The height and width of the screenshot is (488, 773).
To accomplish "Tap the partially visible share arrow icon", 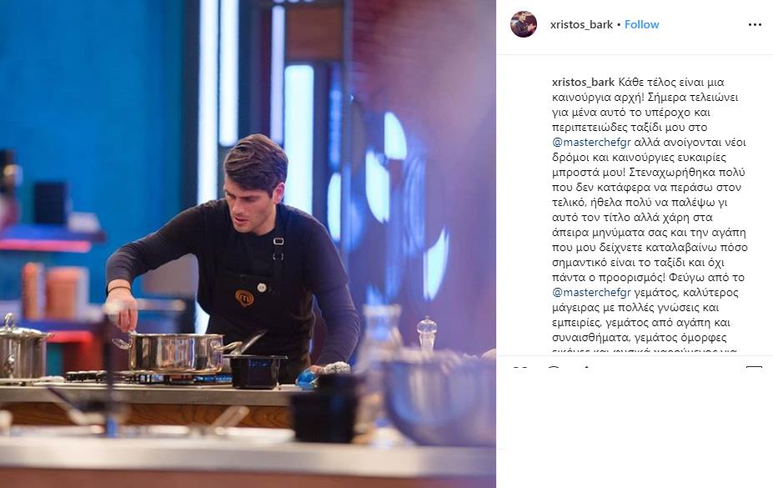I will coord(586,368).
